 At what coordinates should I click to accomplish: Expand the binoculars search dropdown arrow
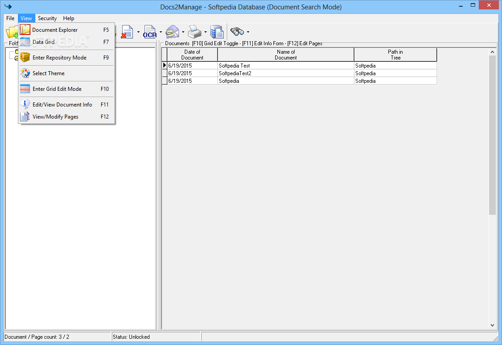248,32
